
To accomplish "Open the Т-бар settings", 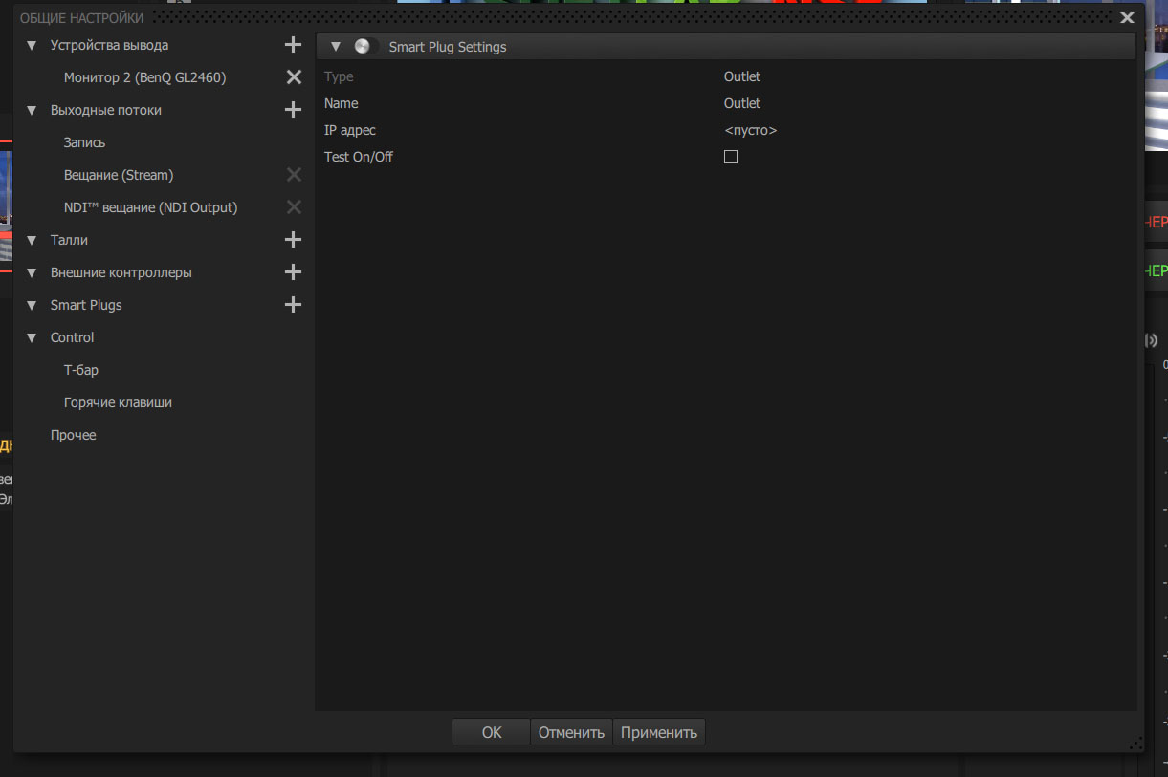I will click(81, 370).
